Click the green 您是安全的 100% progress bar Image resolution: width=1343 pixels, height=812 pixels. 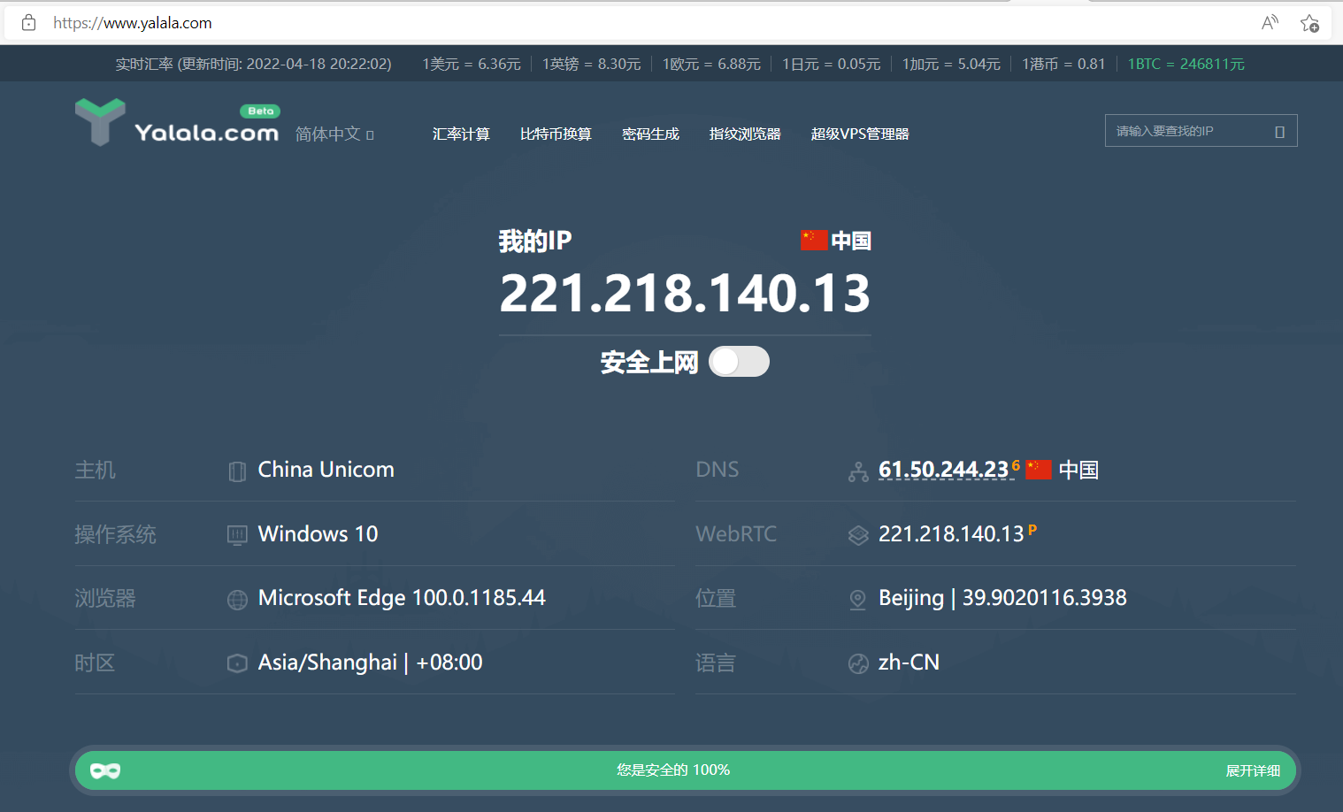click(686, 770)
